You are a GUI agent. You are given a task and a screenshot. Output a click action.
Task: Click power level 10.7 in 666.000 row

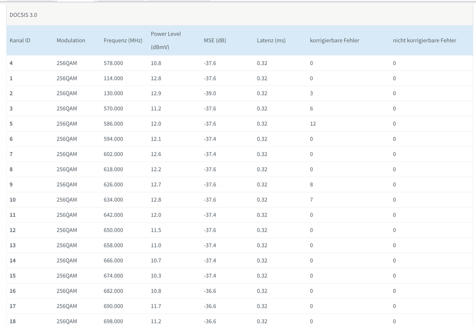[x=156, y=260]
